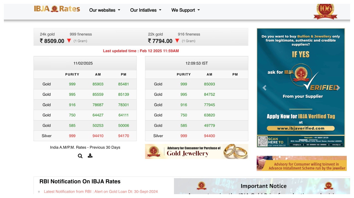Screen dimensions: 354x198
Task: Go to previous slide in ad carousel
Action: pos(264,88)
